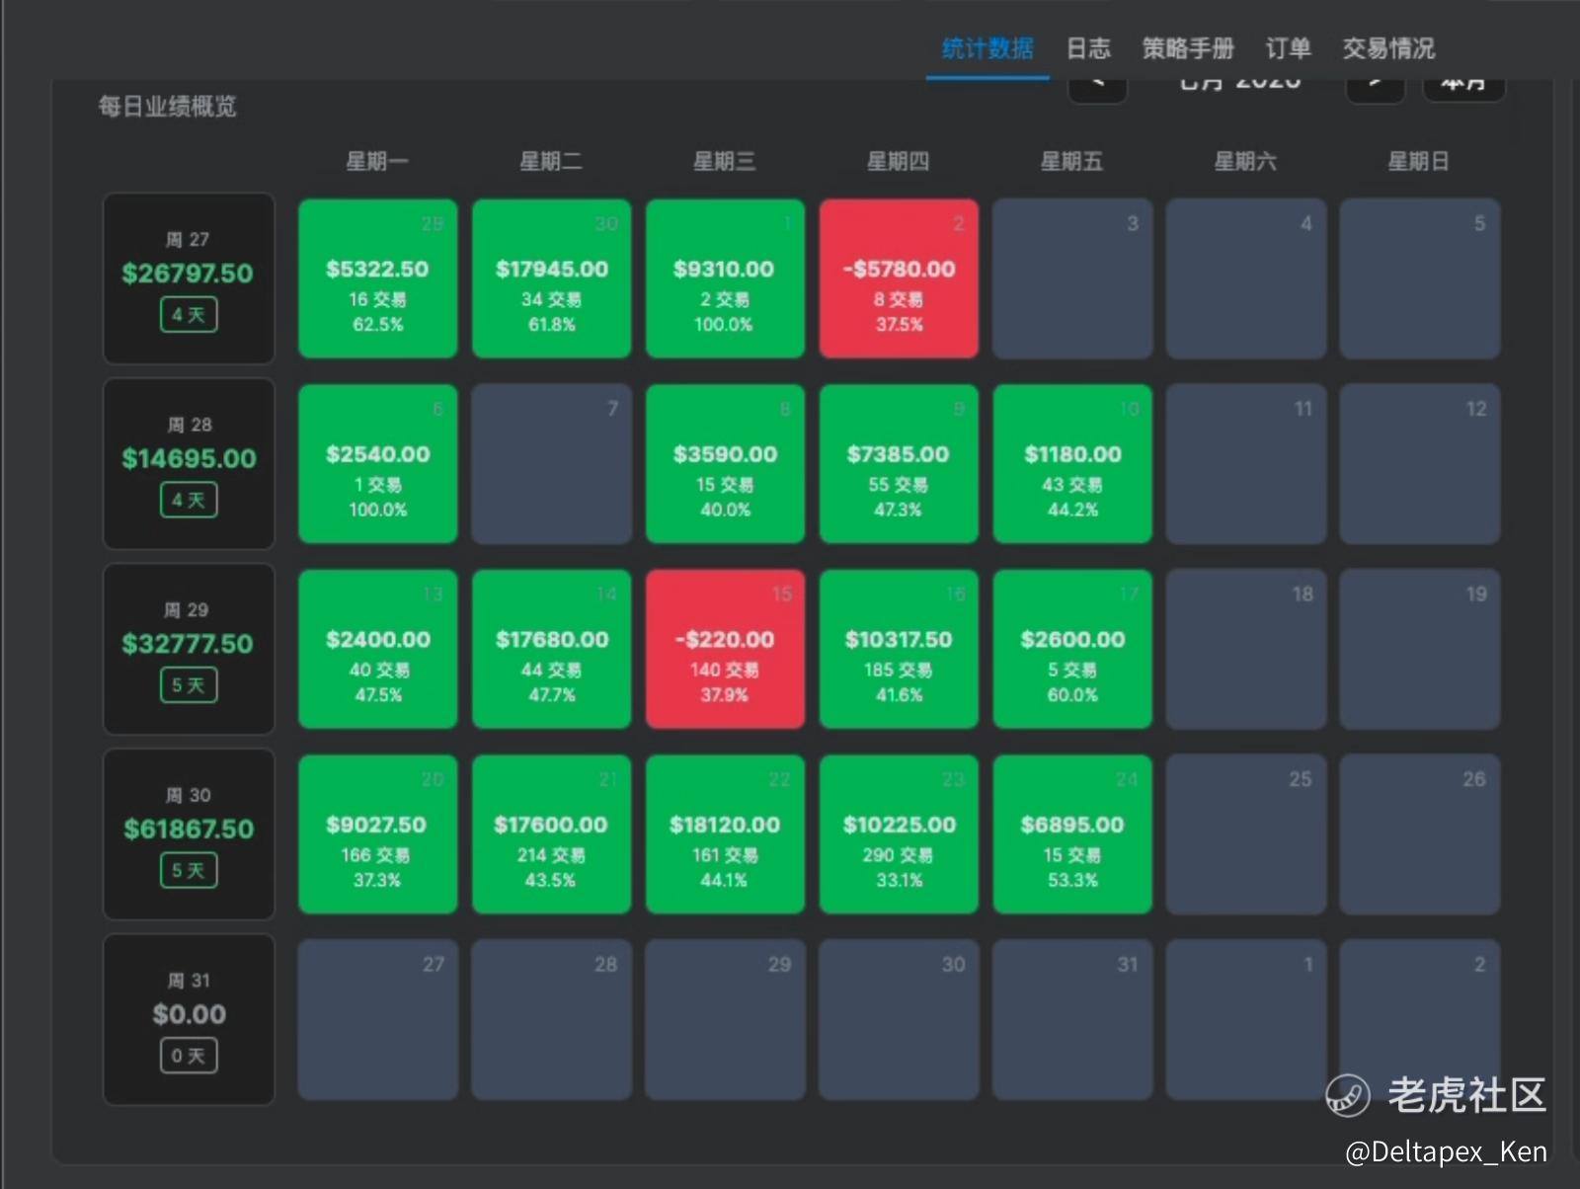Viewport: 1580px width, 1189px height.
Task: Select the day cell showing $5322.50
Action: click(x=378, y=278)
